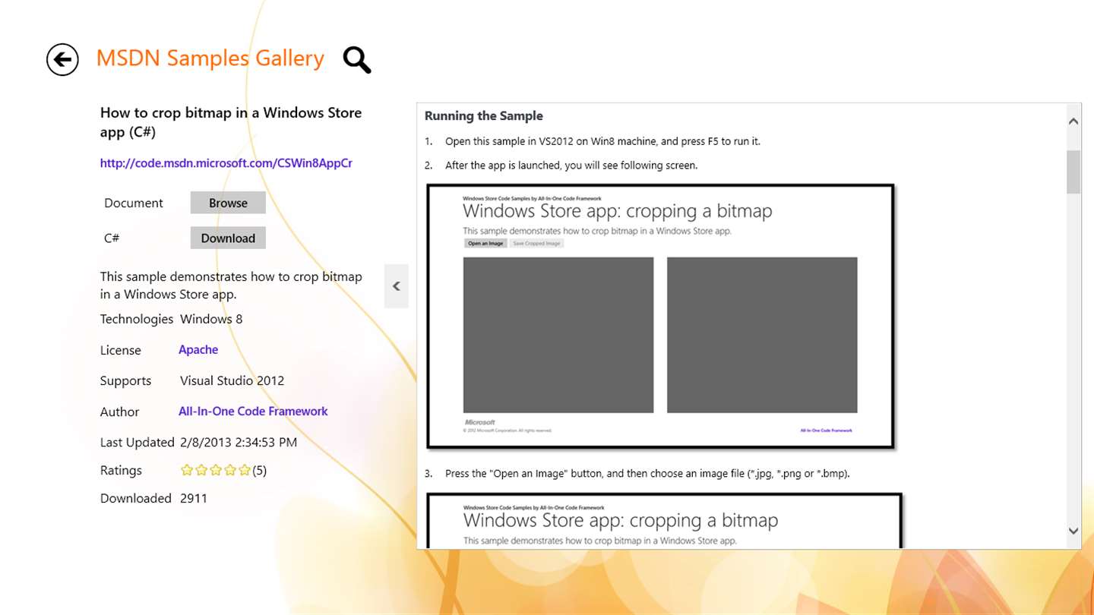Image resolution: width=1094 pixels, height=615 pixels.
Task: Click the Downloaded count 2911
Action: tap(194, 499)
